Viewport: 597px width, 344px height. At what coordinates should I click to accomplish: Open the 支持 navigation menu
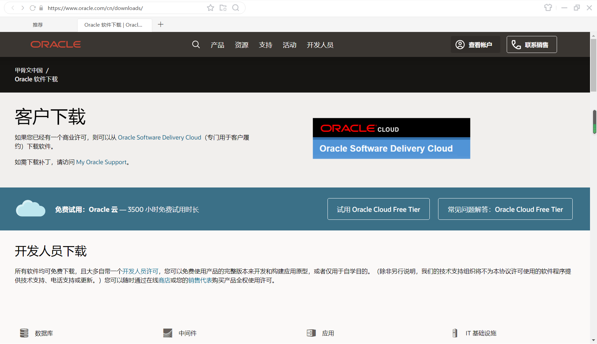[266, 45]
